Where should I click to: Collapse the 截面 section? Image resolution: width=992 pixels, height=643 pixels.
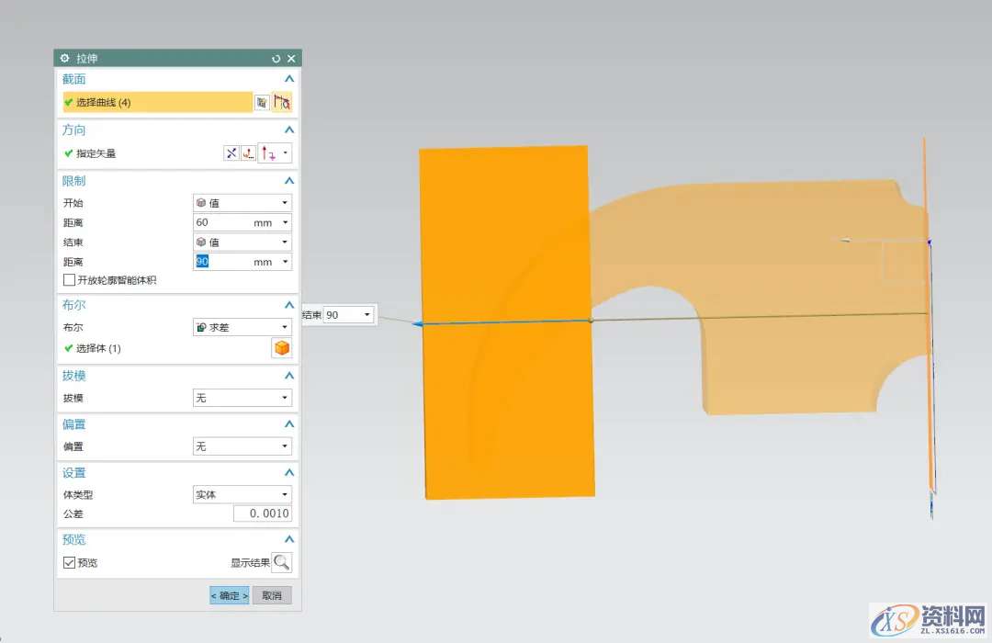click(289, 80)
